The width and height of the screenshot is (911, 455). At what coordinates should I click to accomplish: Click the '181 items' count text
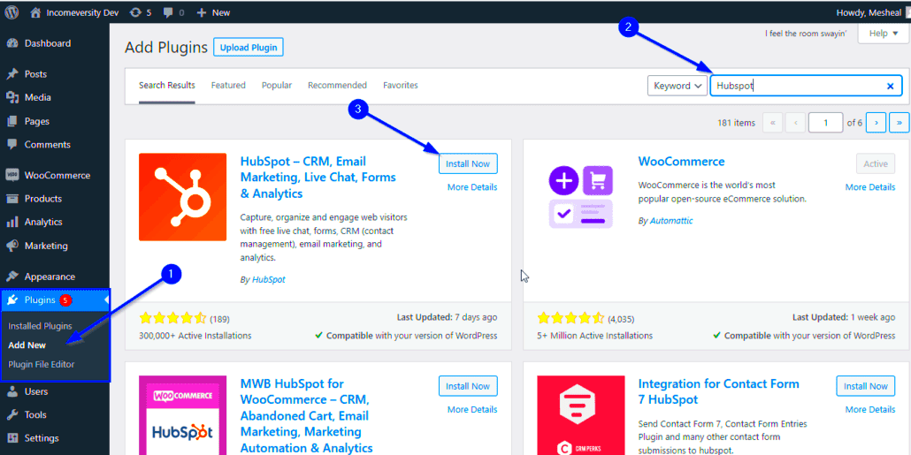pos(736,123)
